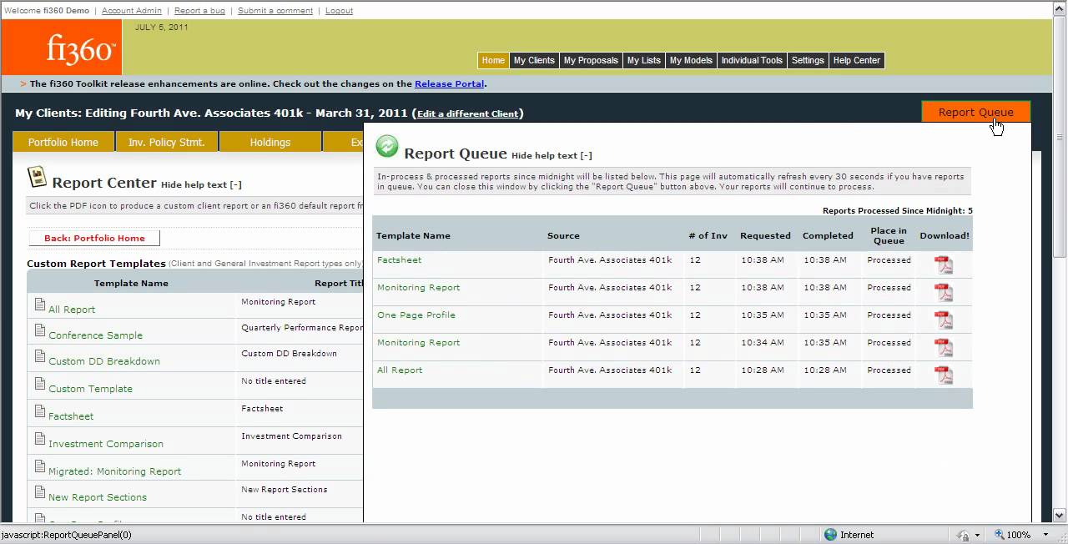
Task: Click the document icon beside All Report template
Action: coord(39,305)
